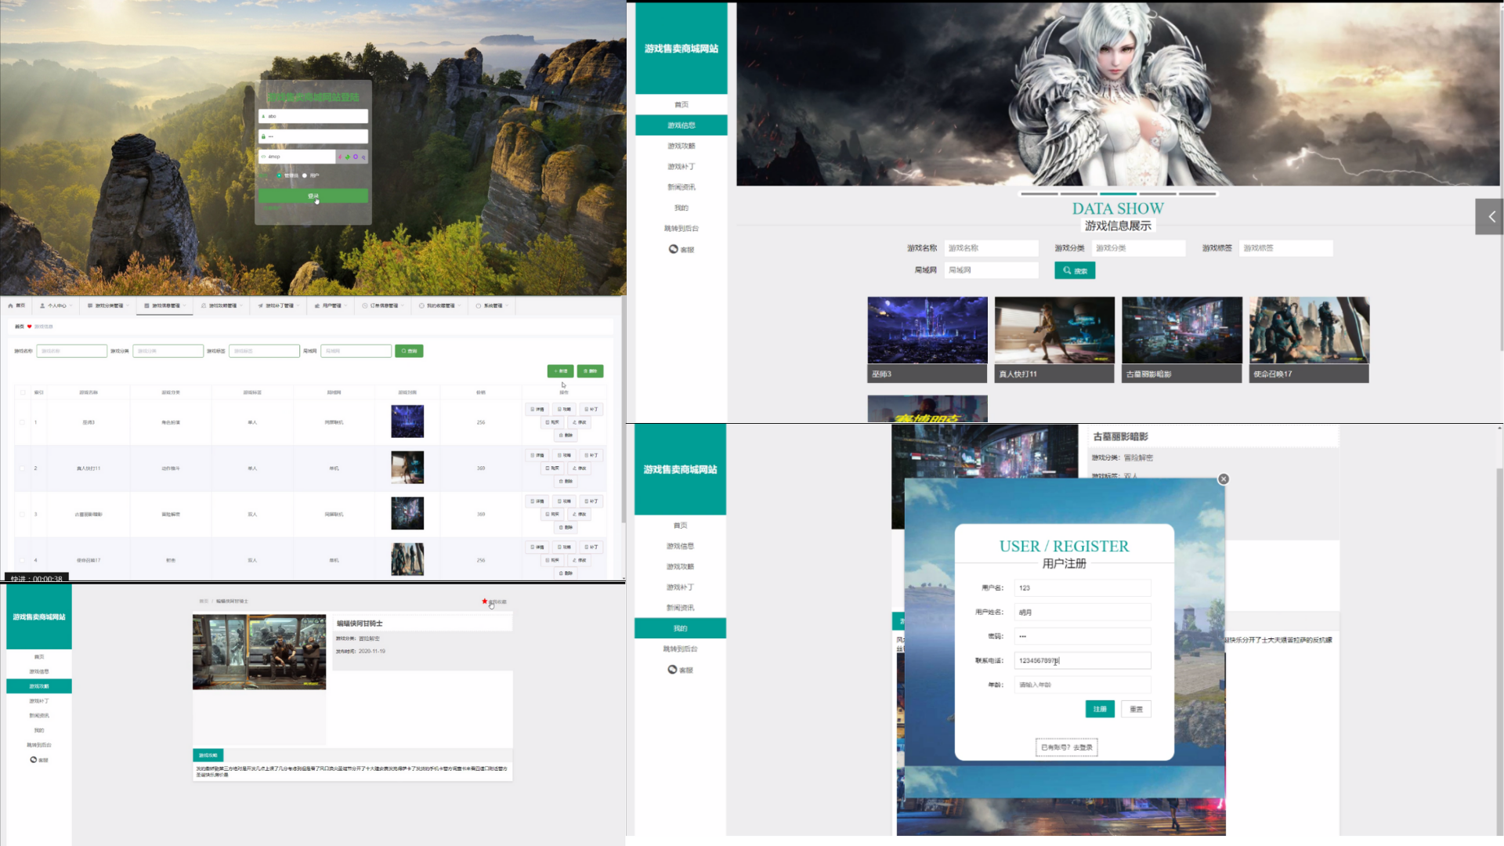1504x846 pixels.
Task: Click 购买 icon button in admin row 1
Action: point(552,422)
